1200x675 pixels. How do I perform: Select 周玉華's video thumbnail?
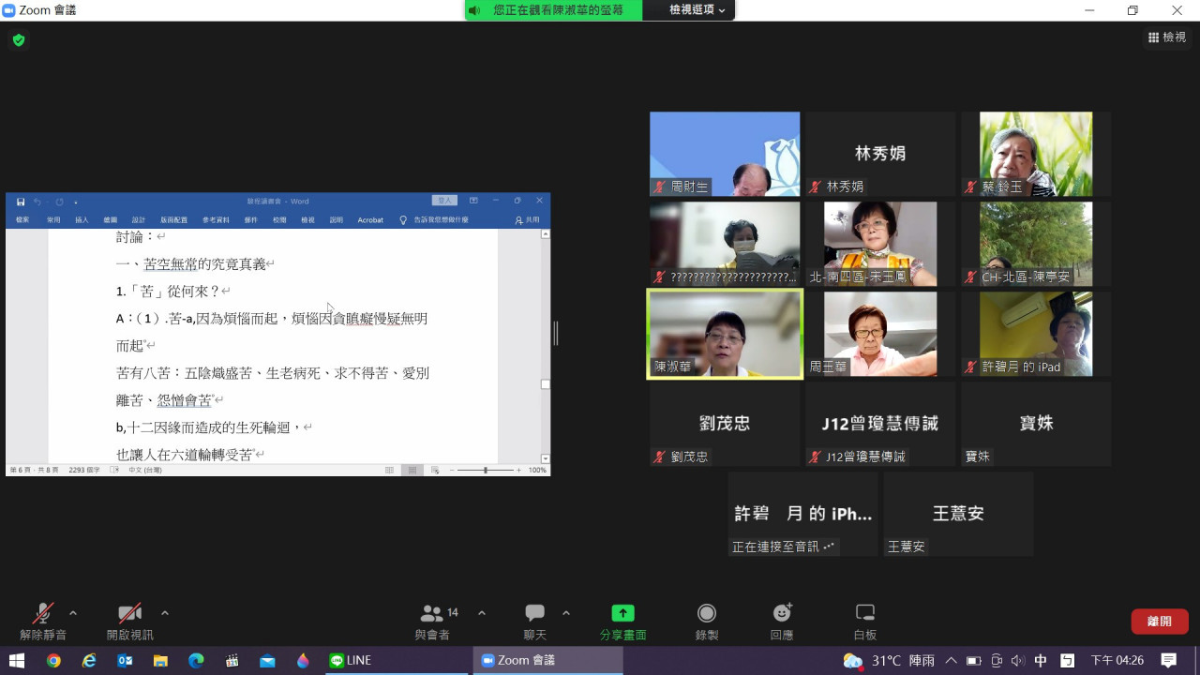point(879,334)
